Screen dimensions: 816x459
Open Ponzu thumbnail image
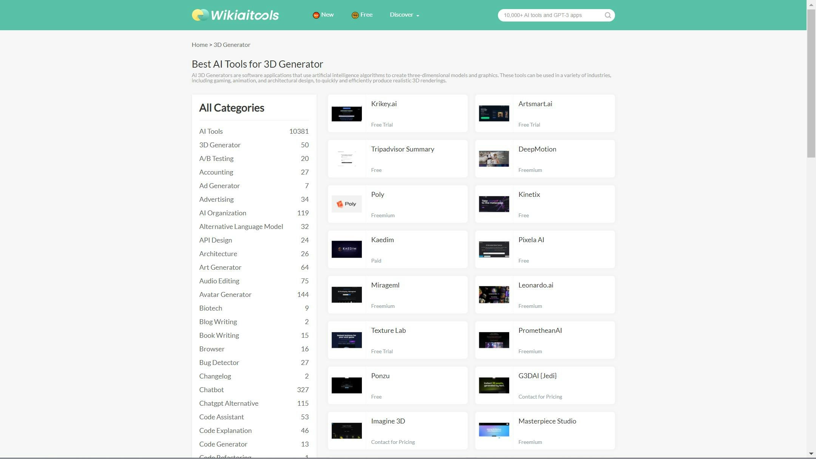click(346, 385)
